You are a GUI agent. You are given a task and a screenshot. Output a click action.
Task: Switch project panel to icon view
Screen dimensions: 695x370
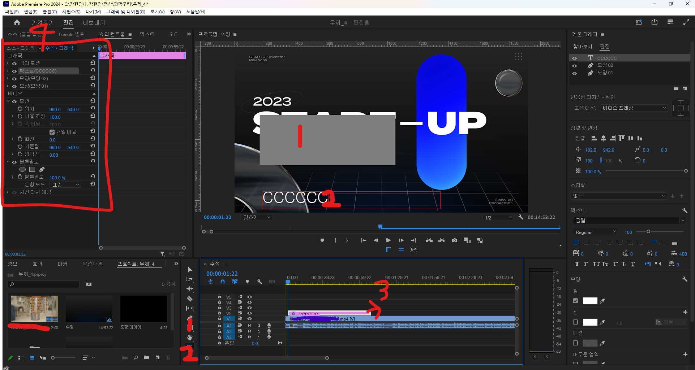pos(32,358)
